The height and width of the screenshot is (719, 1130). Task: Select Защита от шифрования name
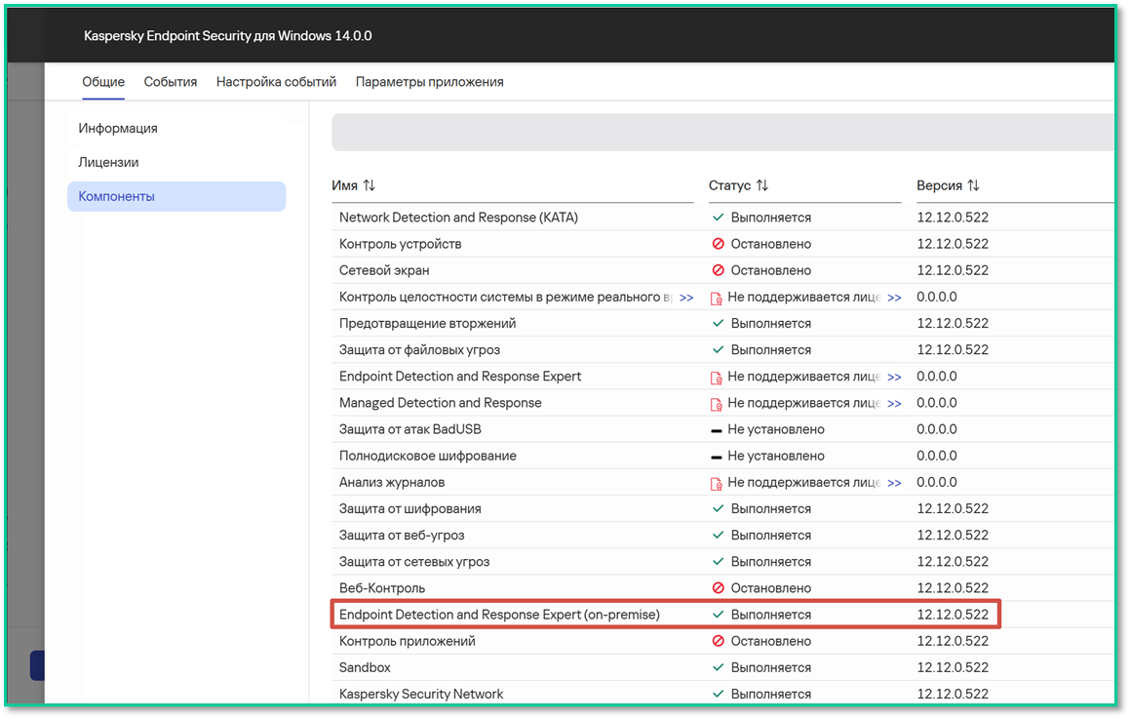tap(410, 509)
